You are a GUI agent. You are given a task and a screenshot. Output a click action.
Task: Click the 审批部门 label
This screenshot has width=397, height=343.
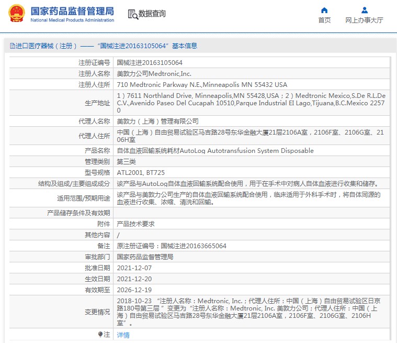97,257
